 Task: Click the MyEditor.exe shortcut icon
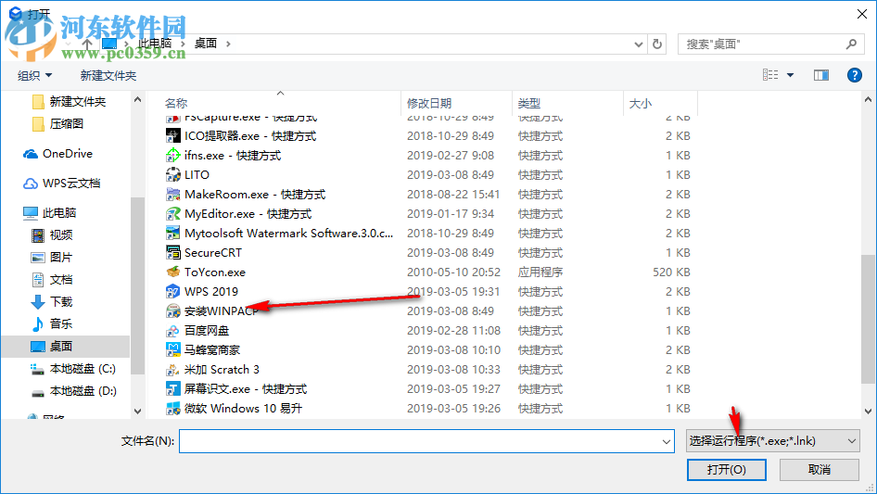tap(173, 214)
